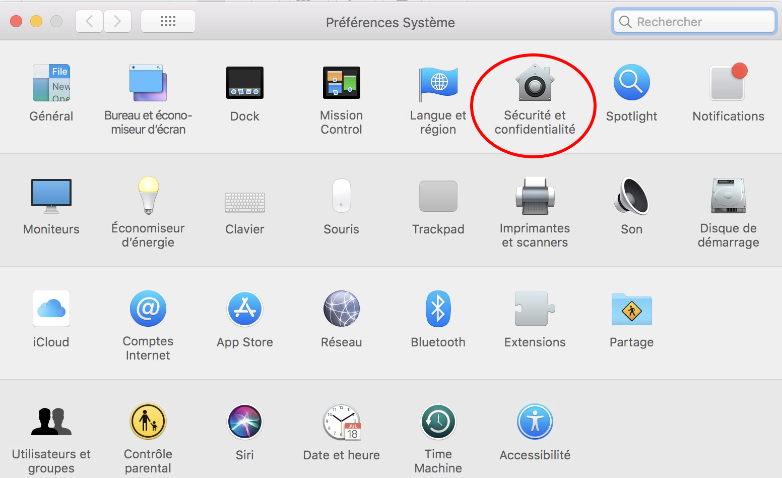Click the forward navigation arrow
Screen dimensions: 782x478
(x=117, y=21)
